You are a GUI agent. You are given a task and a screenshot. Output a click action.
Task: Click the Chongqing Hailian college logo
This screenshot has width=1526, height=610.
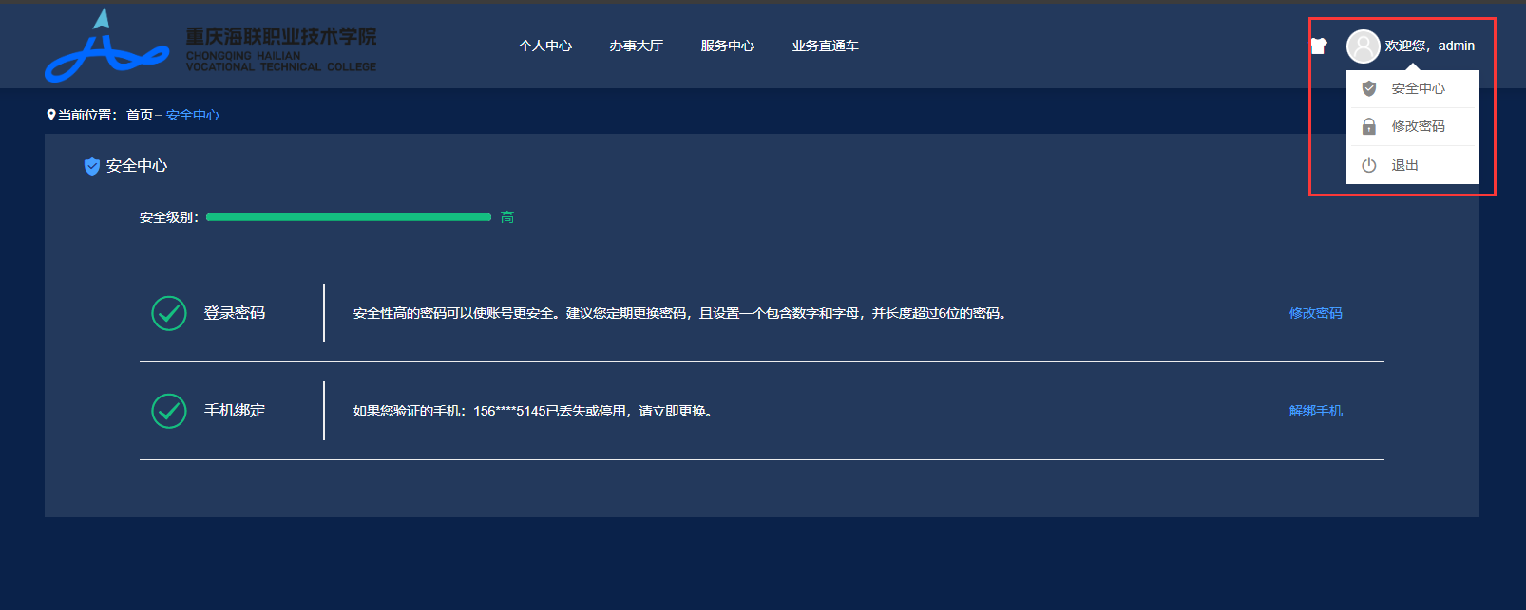tap(210, 46)
